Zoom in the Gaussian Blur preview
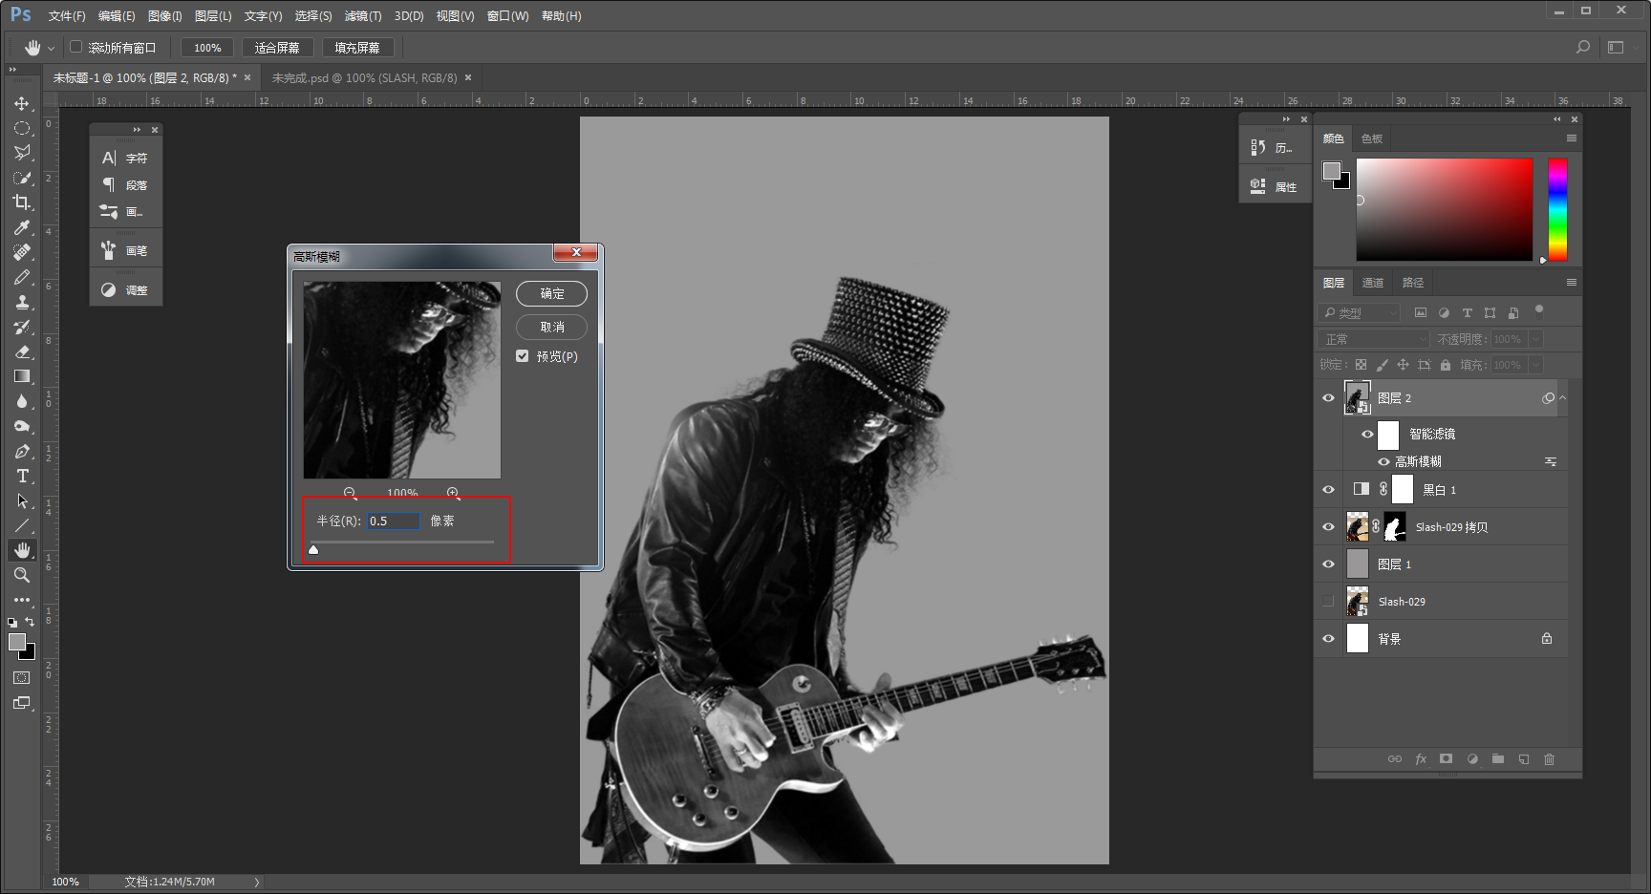The height and width of the screenshot is (894, 1651). pyautogui.click(x=453, y=493)
